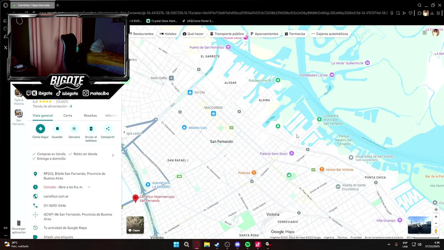Switch to the Vista general tab

pos(43,116)
